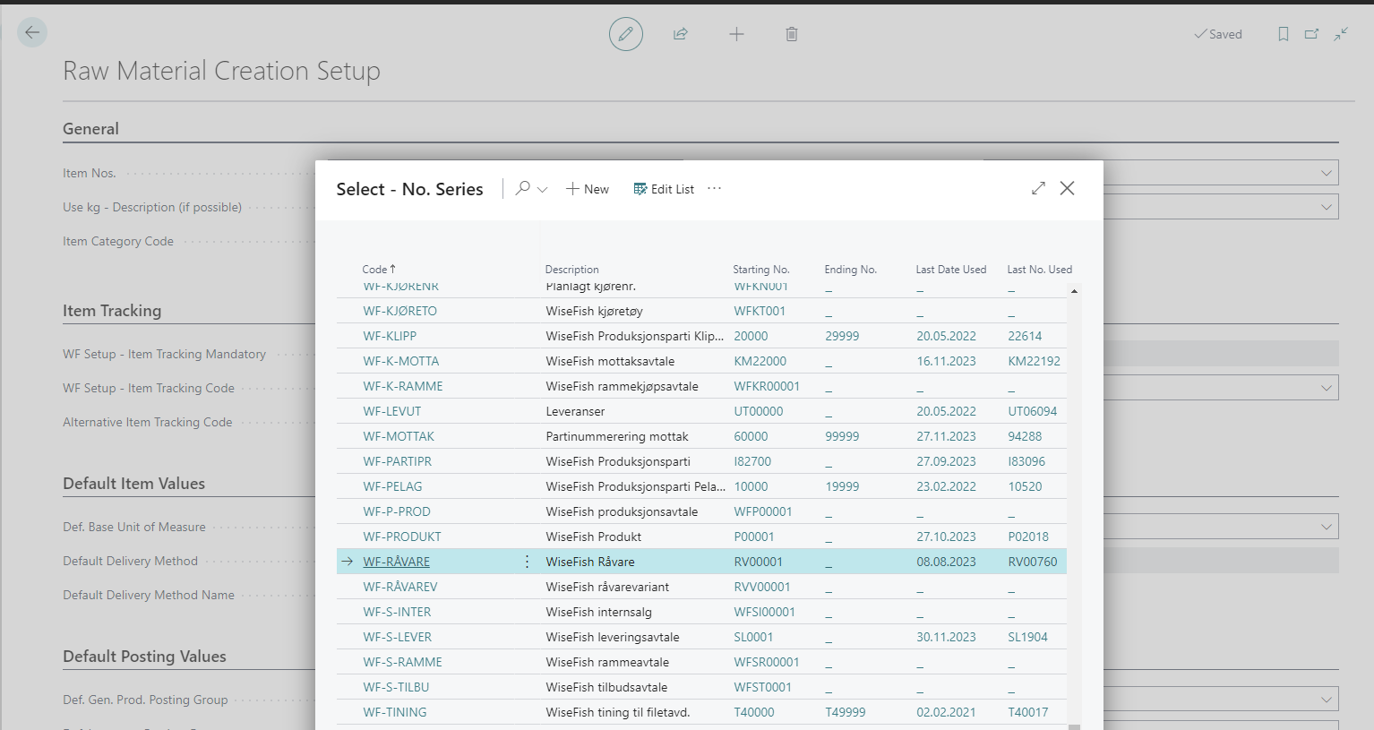The width and height of the screenshot is (1374, 730).
Task: Open the more options ellipsis menu
Action: pyautogui.click(x=714, y=188)
